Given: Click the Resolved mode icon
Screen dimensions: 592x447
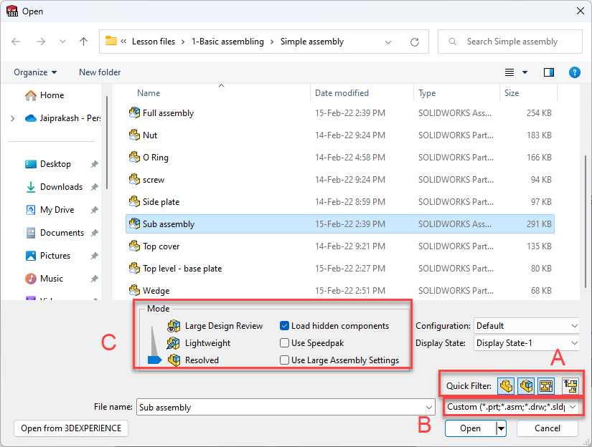Looking at the screenshot, I should 174,360.
